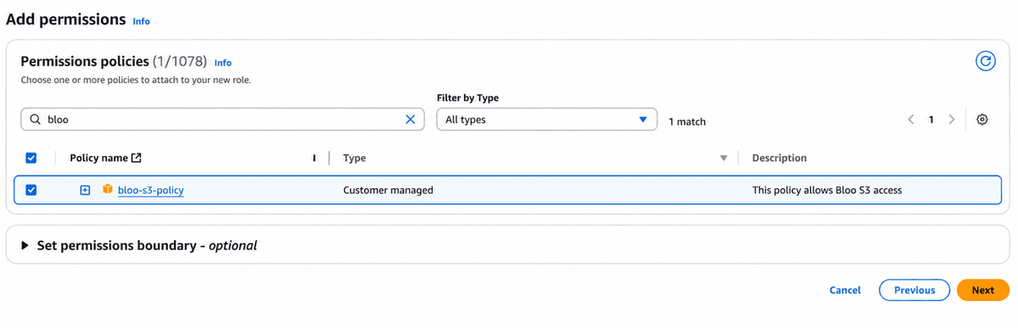Click 'This policy allows Bloo S3 access' text
This screenshot has height=328, width=1018.
click(827, 190)
